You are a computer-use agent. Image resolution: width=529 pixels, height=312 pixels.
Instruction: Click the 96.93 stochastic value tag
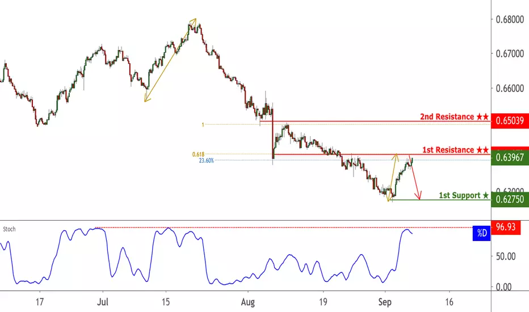(506, 227)
